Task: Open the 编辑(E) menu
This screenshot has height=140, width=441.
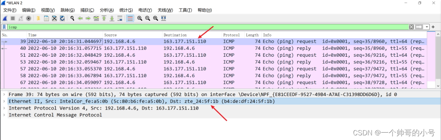Action: click(x=29, y=10)
